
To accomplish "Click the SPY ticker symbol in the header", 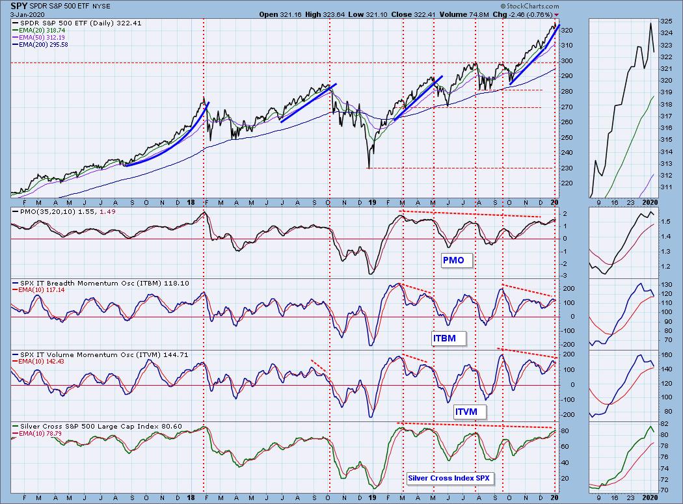I will click(19, 6).
